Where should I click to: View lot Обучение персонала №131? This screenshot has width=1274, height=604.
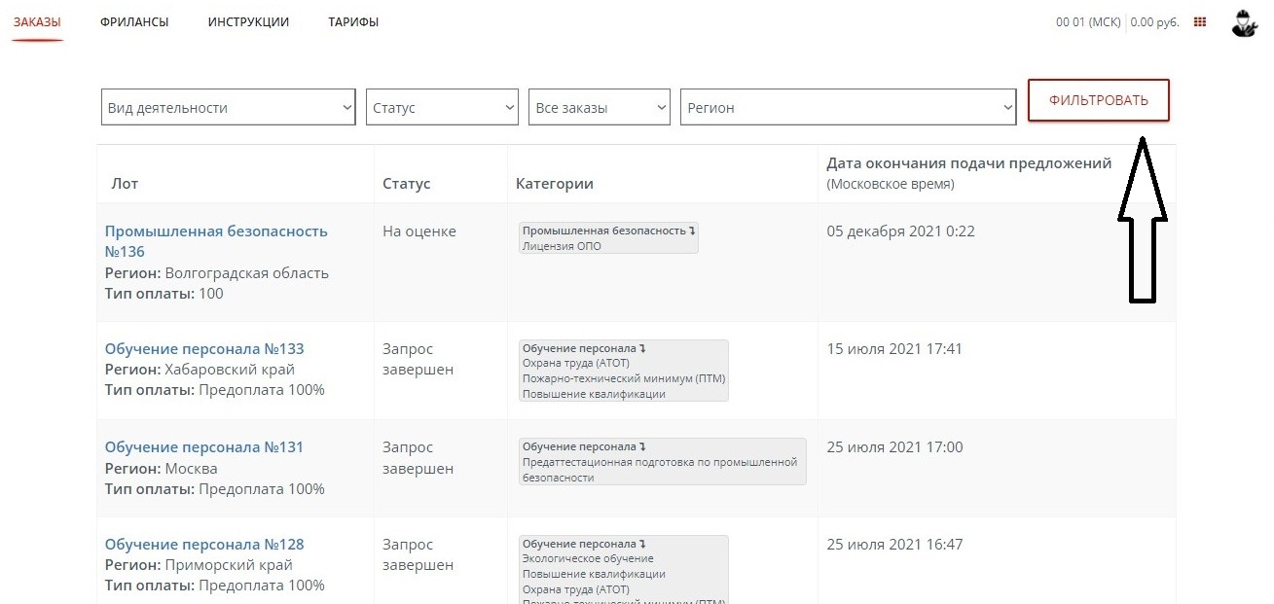[204, 447]
